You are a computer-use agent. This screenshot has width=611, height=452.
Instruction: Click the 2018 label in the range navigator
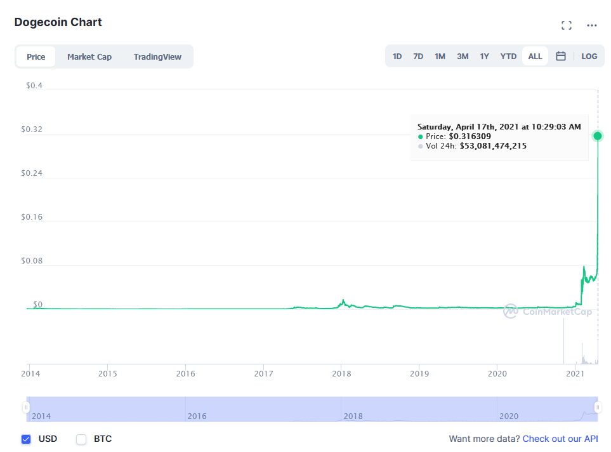tap(353, 416)
